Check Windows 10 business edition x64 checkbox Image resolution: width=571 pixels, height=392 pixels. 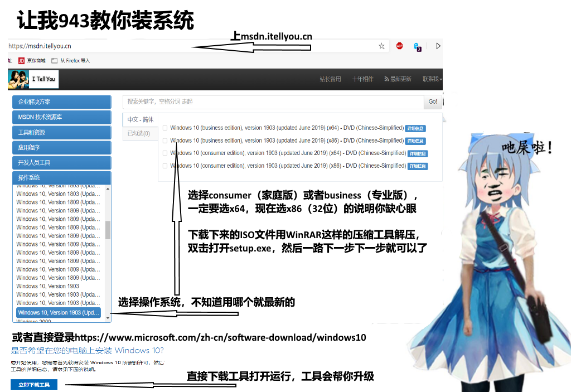point(165,128)
